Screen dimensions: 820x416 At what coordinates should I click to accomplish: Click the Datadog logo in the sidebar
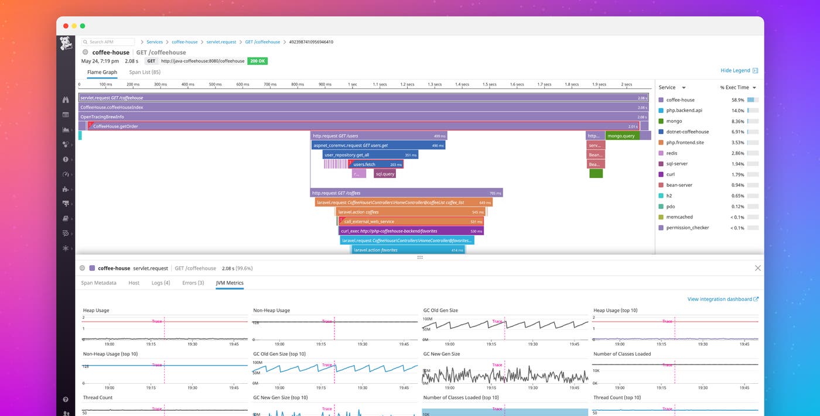click(66, 42)
